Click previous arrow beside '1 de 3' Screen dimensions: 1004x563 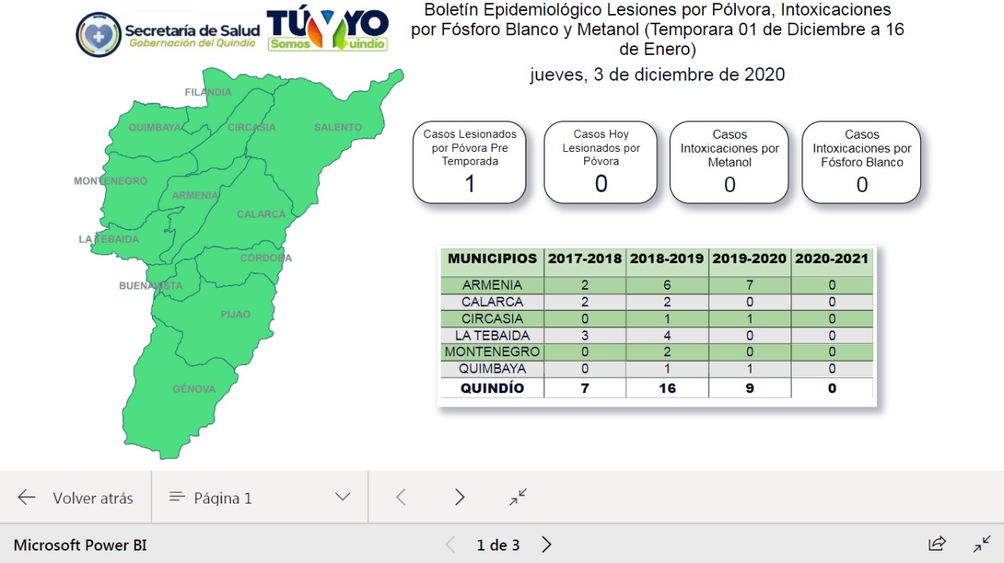coord(450,545)
